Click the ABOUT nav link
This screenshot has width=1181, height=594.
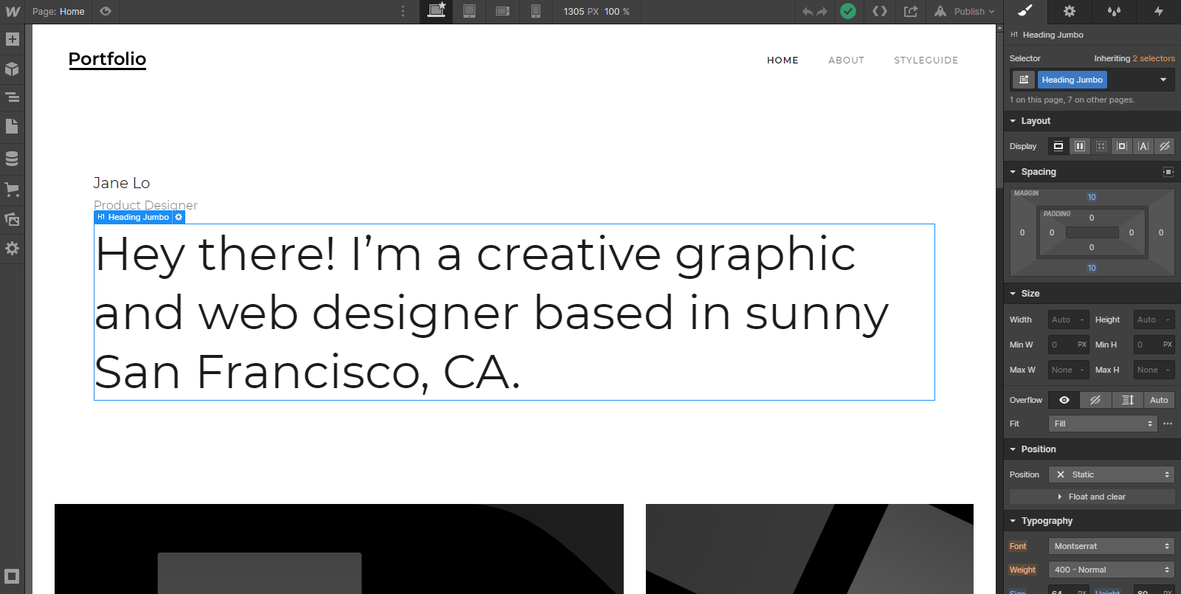[x=846, y=61]
